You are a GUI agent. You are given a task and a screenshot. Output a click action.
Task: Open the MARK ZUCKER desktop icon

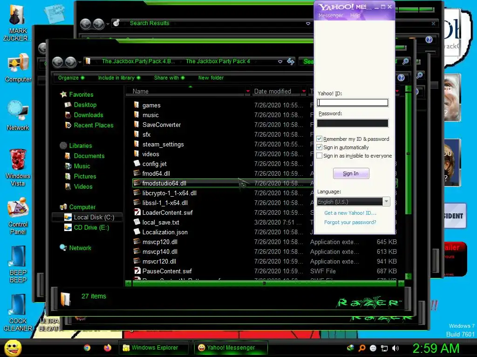point(17,23)
